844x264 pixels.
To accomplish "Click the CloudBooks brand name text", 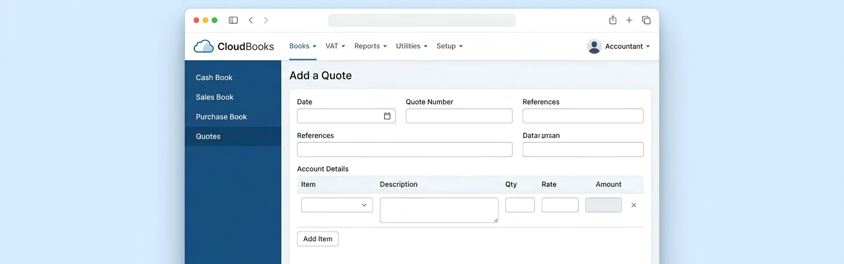I will [x=246, y=46].
